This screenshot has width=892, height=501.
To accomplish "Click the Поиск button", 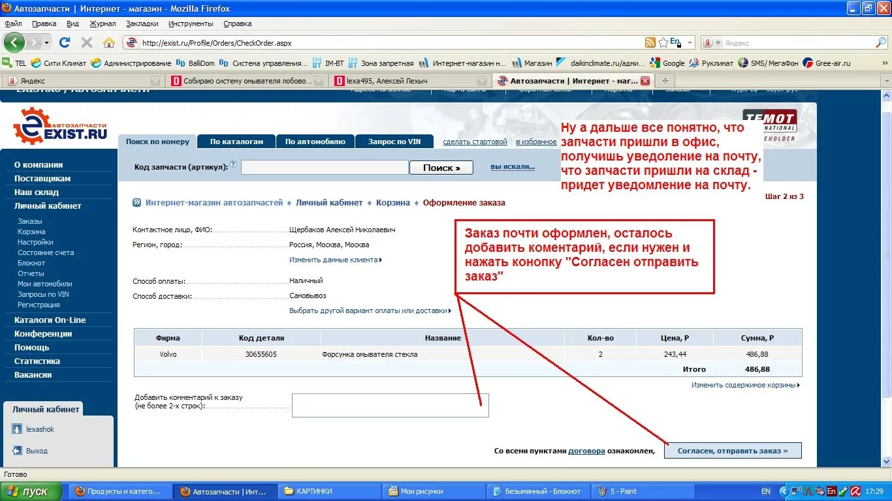I will (441, 168).
